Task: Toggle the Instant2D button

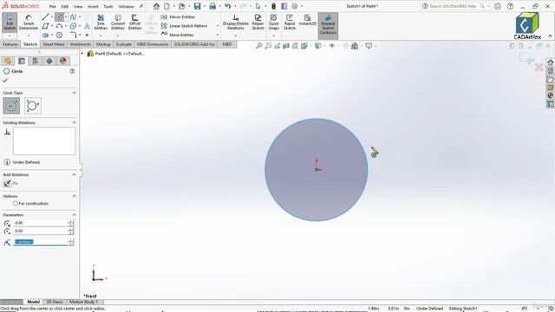Action: 307,20
